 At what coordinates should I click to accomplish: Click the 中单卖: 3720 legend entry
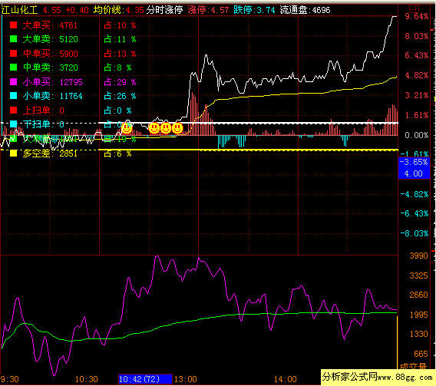(50, 68)
